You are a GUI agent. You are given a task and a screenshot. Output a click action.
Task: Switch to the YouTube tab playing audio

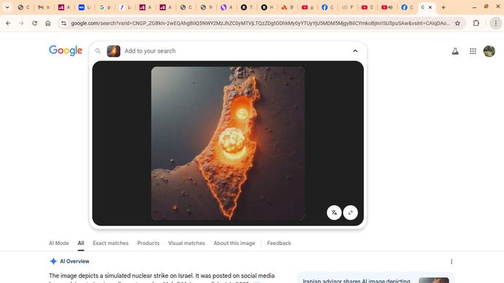coord(386,7)
